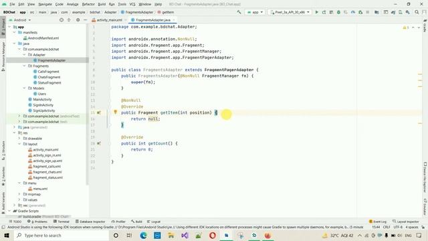The height and width of the screenshot is (241, 428).
Task: Click the Attach Debugger to Android Process icon
Action: 360,12
